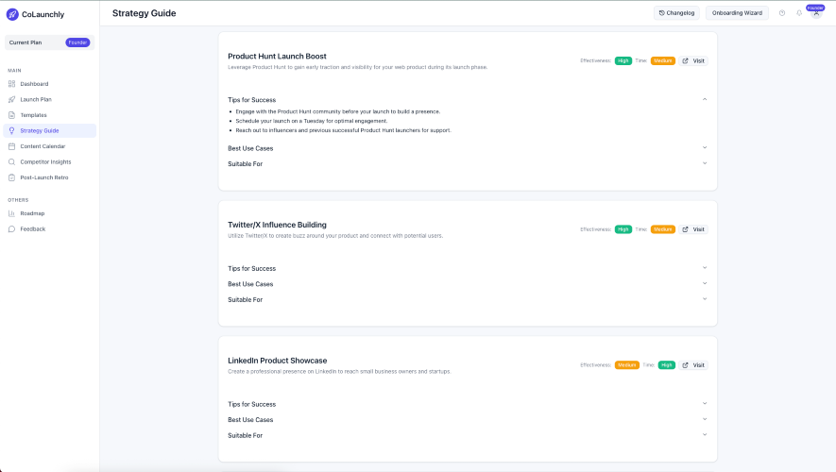836x472 pixels.
Task: Click the Competitor Insights magnifier icon
Action: click(11, 161)
